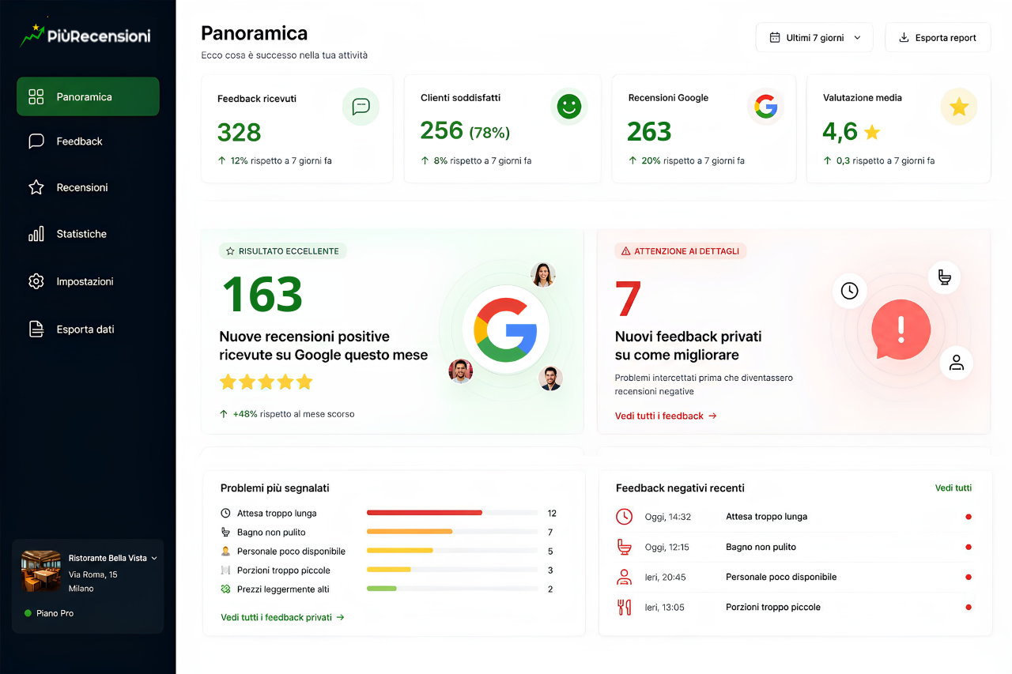Screen dimensions: 1012x674
Task: Open Vedi tutti i feedback red link
Action: pyautogui.click(x=666, y=416)
